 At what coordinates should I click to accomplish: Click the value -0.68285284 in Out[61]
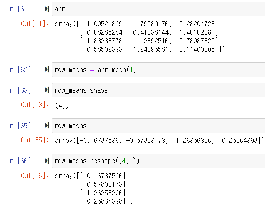point(103,32)
